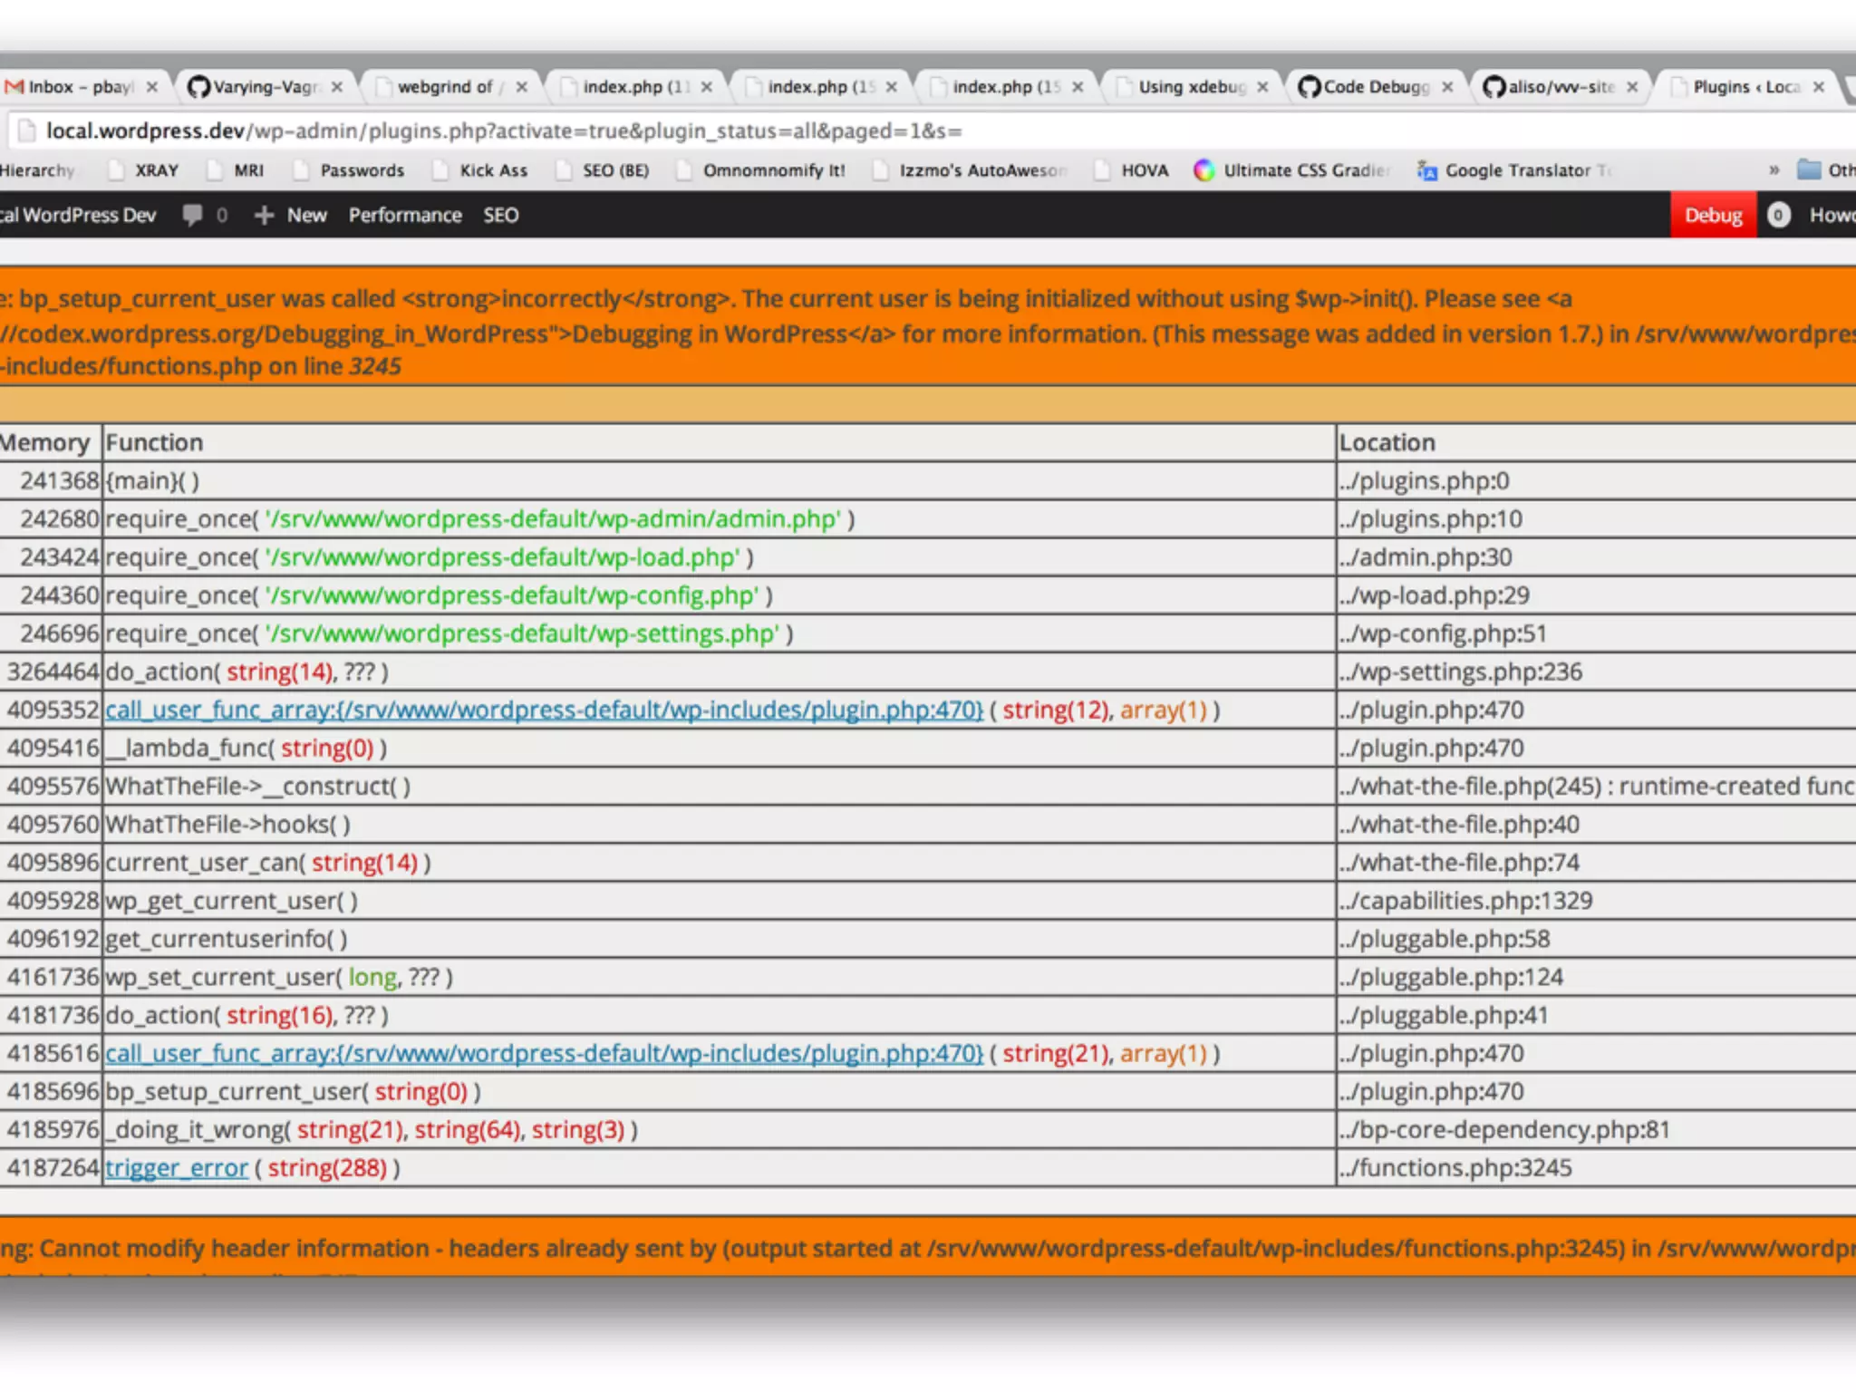Click the notification count circle icon

point(1778,215)
